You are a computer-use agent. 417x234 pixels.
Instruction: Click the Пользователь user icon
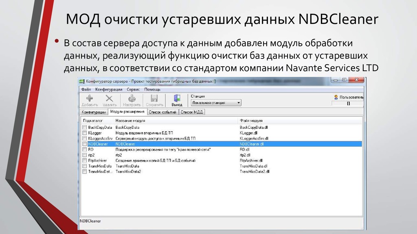pos(336,97)
